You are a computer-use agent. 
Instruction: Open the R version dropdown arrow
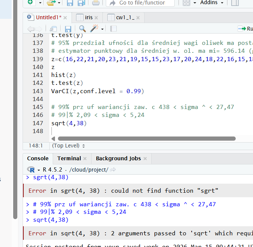39,170
